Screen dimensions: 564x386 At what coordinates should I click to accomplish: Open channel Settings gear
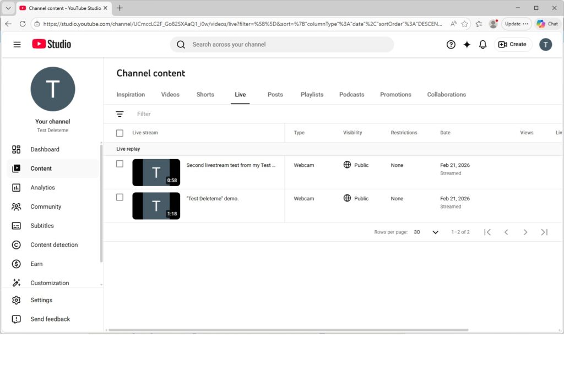coord(41,300)
